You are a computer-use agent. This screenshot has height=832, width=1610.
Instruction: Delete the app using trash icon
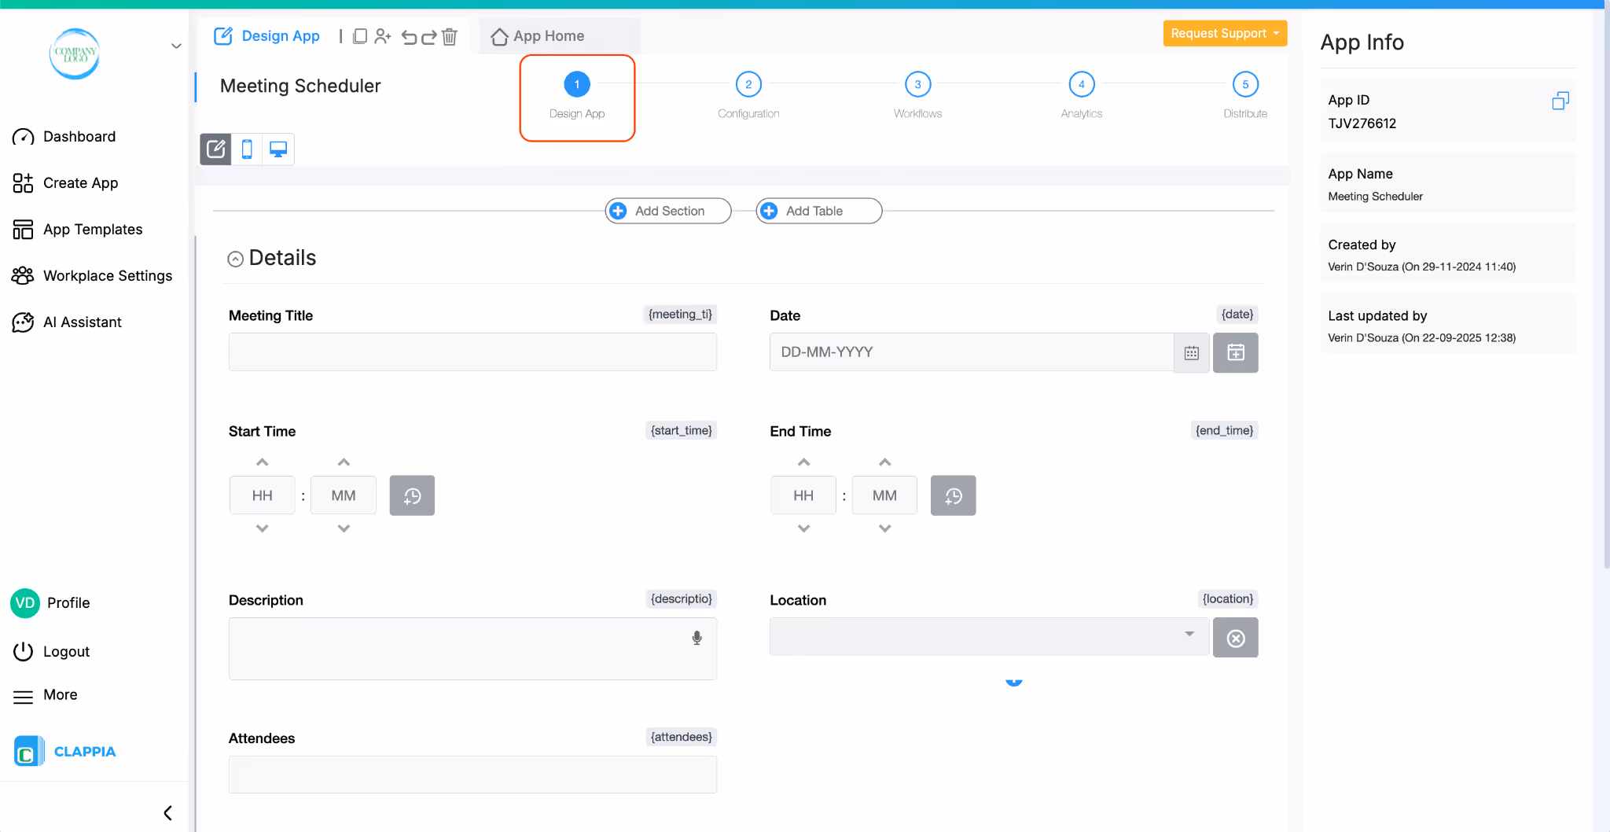point(450,36)
